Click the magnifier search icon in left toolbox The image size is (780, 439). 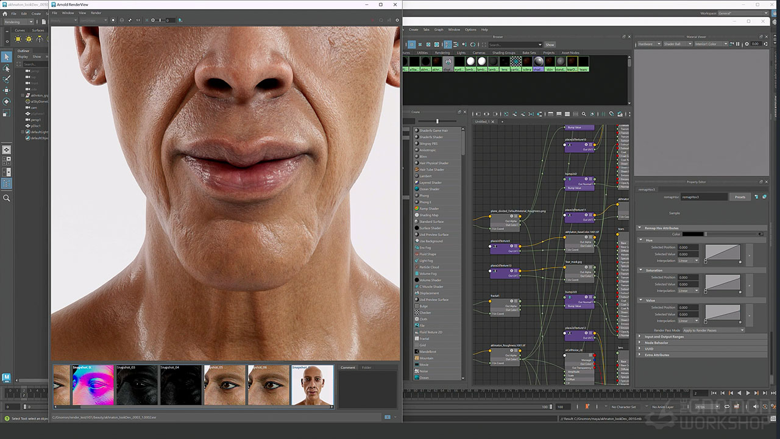point(7,198)
